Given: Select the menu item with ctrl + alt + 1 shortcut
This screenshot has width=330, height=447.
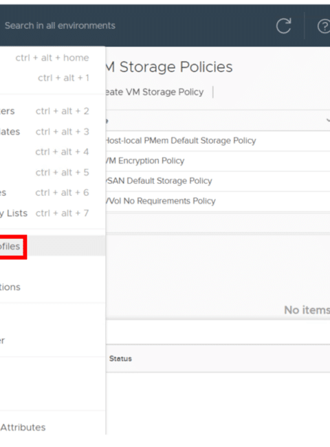Looking at the screenshot, I should pos(53,78).
